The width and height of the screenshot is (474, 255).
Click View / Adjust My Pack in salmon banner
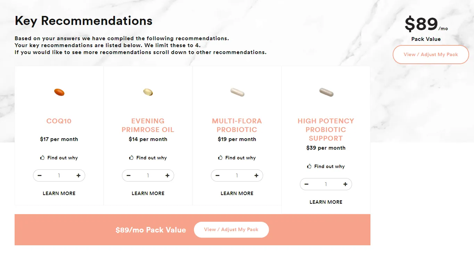tap(231, 230)
